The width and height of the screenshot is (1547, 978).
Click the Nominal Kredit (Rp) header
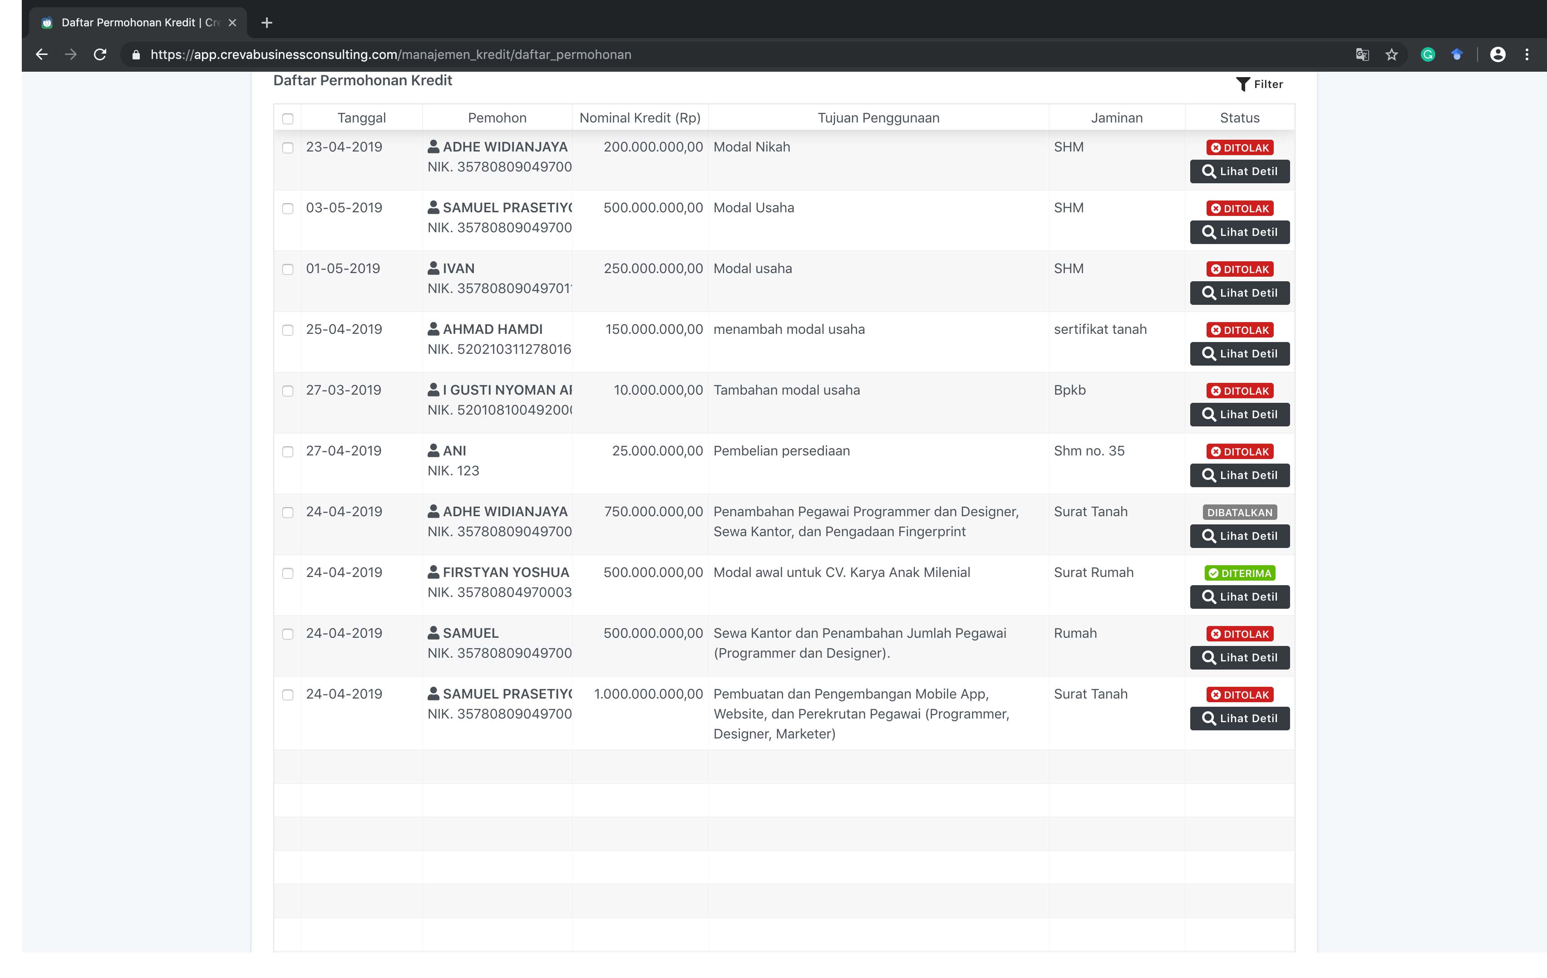(x=640, y=118)
